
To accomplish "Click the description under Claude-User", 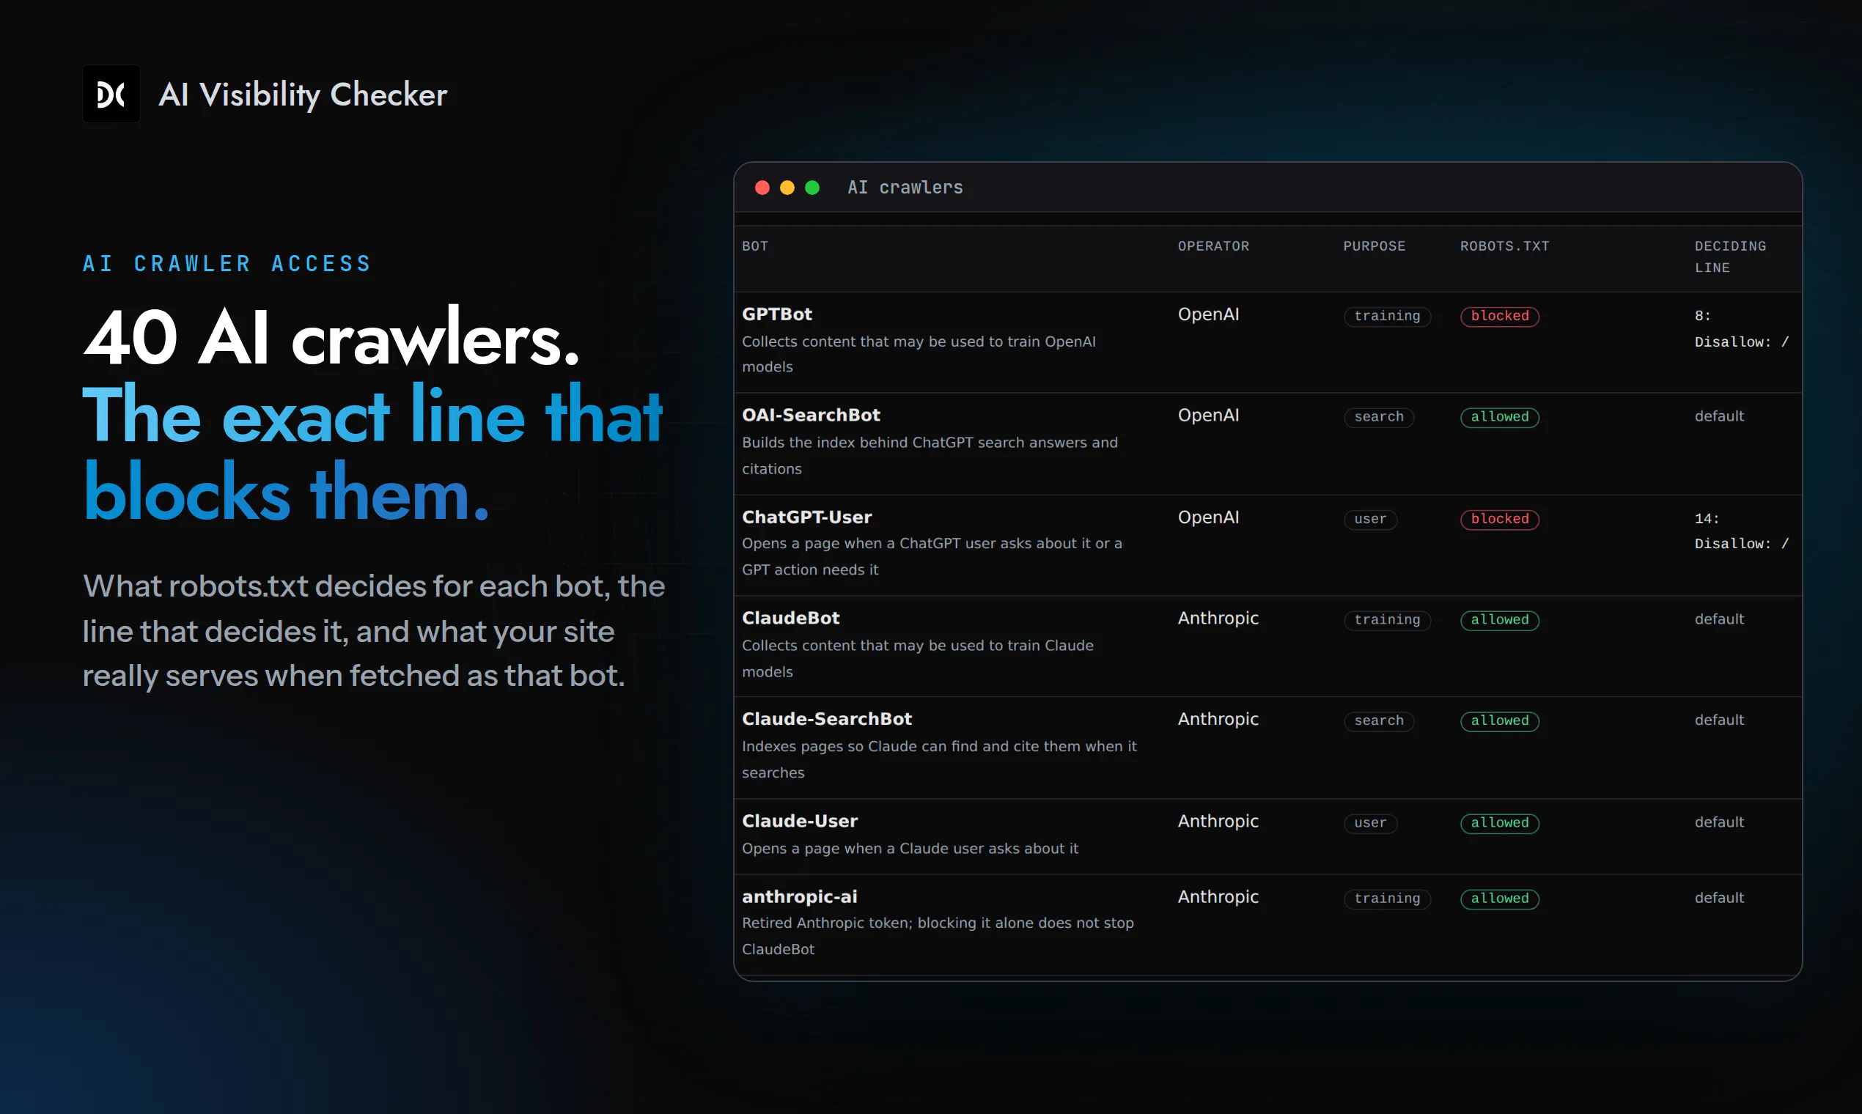I will [x=910, y=848].
